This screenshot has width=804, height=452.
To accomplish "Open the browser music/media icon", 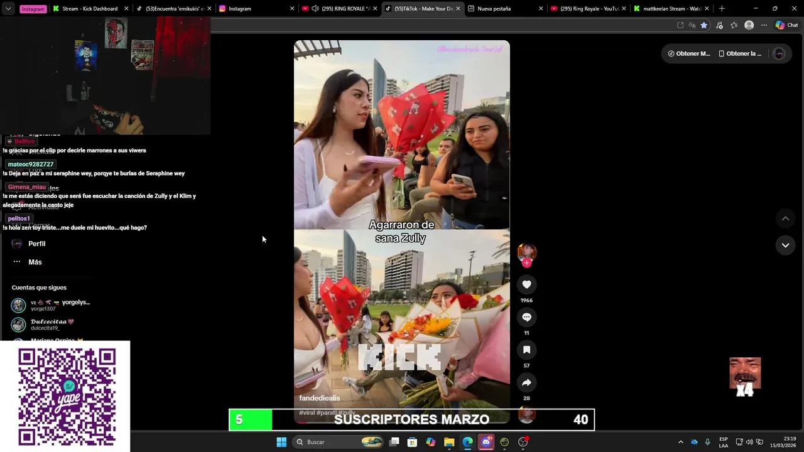I will pyautogui.click(x=720, y=25).
